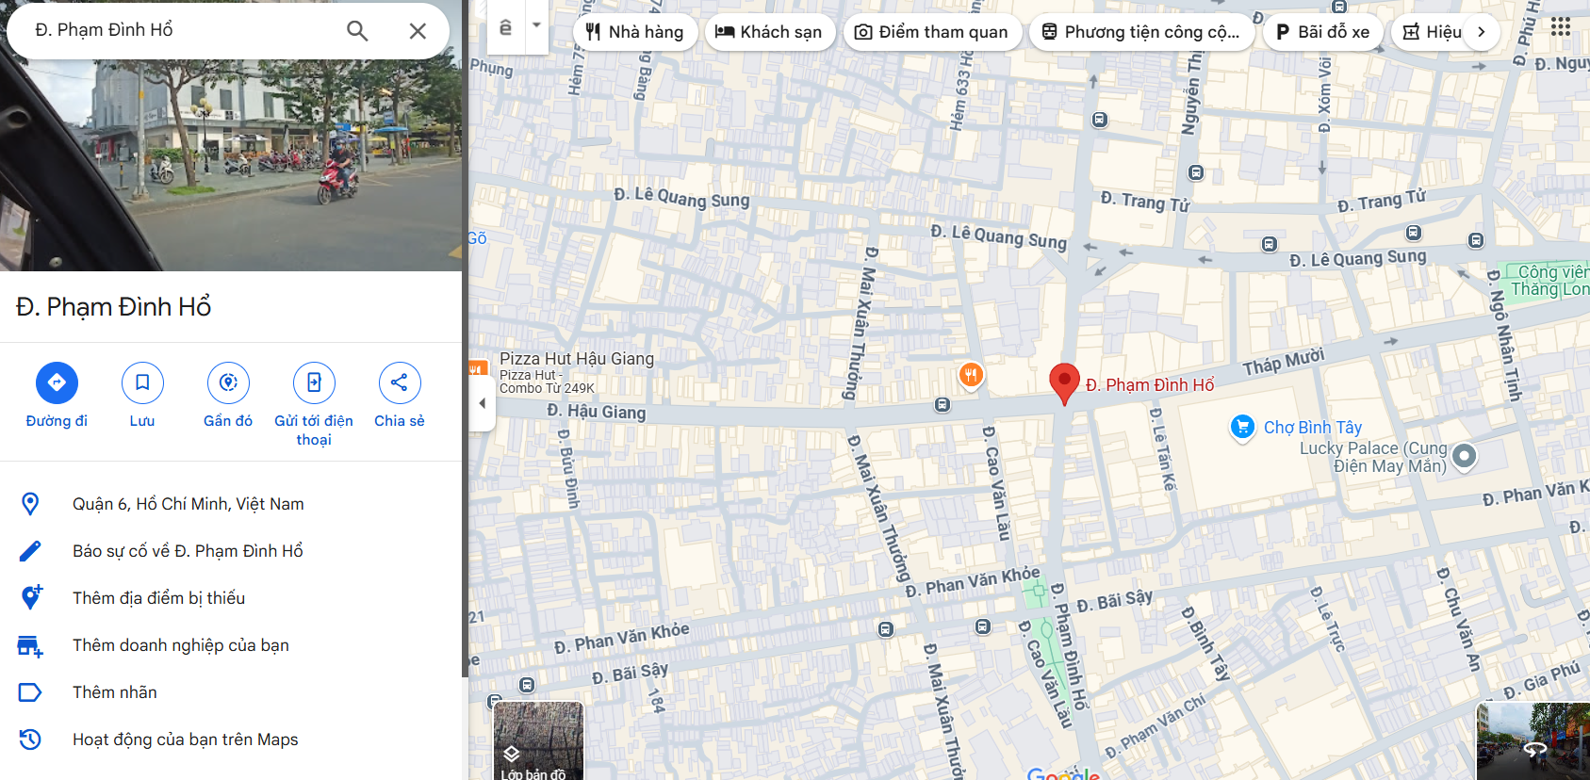
Task: Click the search magnifier icon
Action: 357,30
